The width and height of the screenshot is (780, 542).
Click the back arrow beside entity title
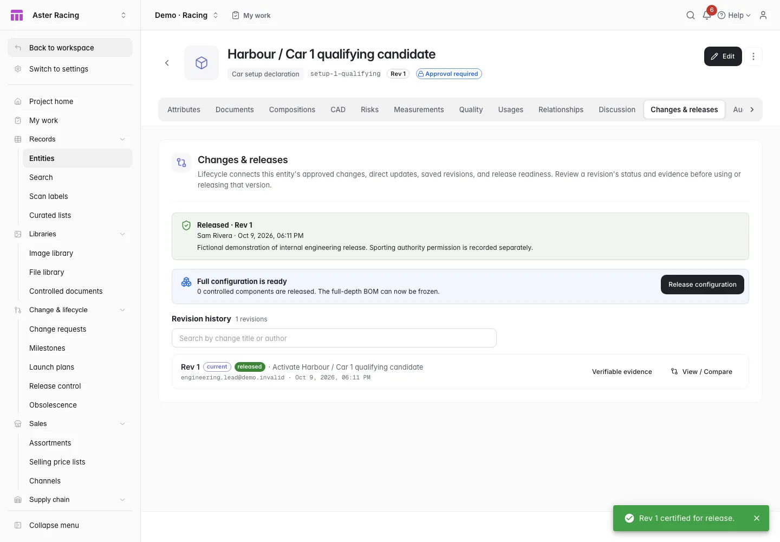(167, 63)
